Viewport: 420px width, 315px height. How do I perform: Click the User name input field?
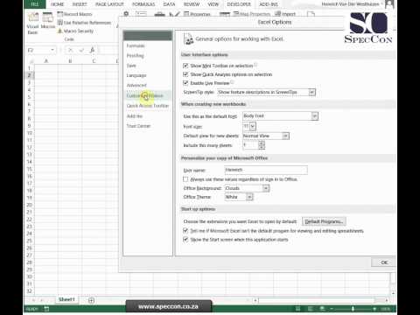[x=266, y=170]
